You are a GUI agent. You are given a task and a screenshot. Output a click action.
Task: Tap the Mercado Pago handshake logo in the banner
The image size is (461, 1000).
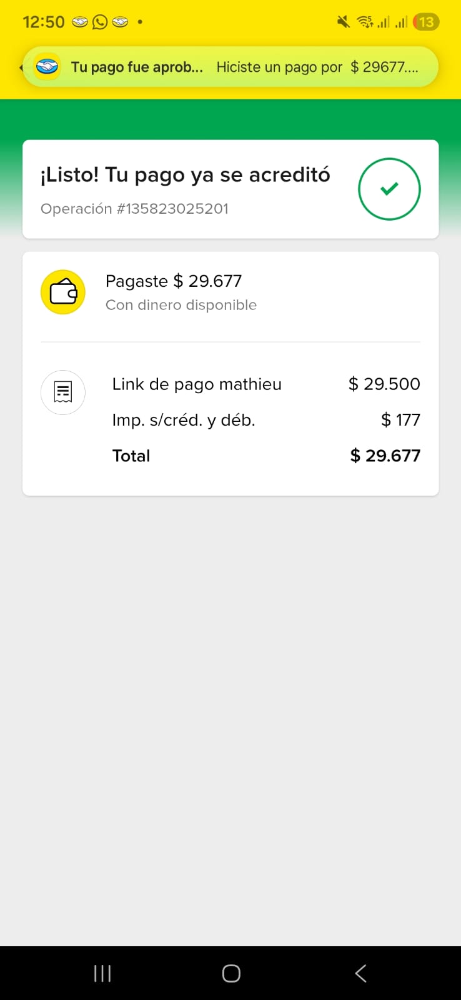(47, 67)
